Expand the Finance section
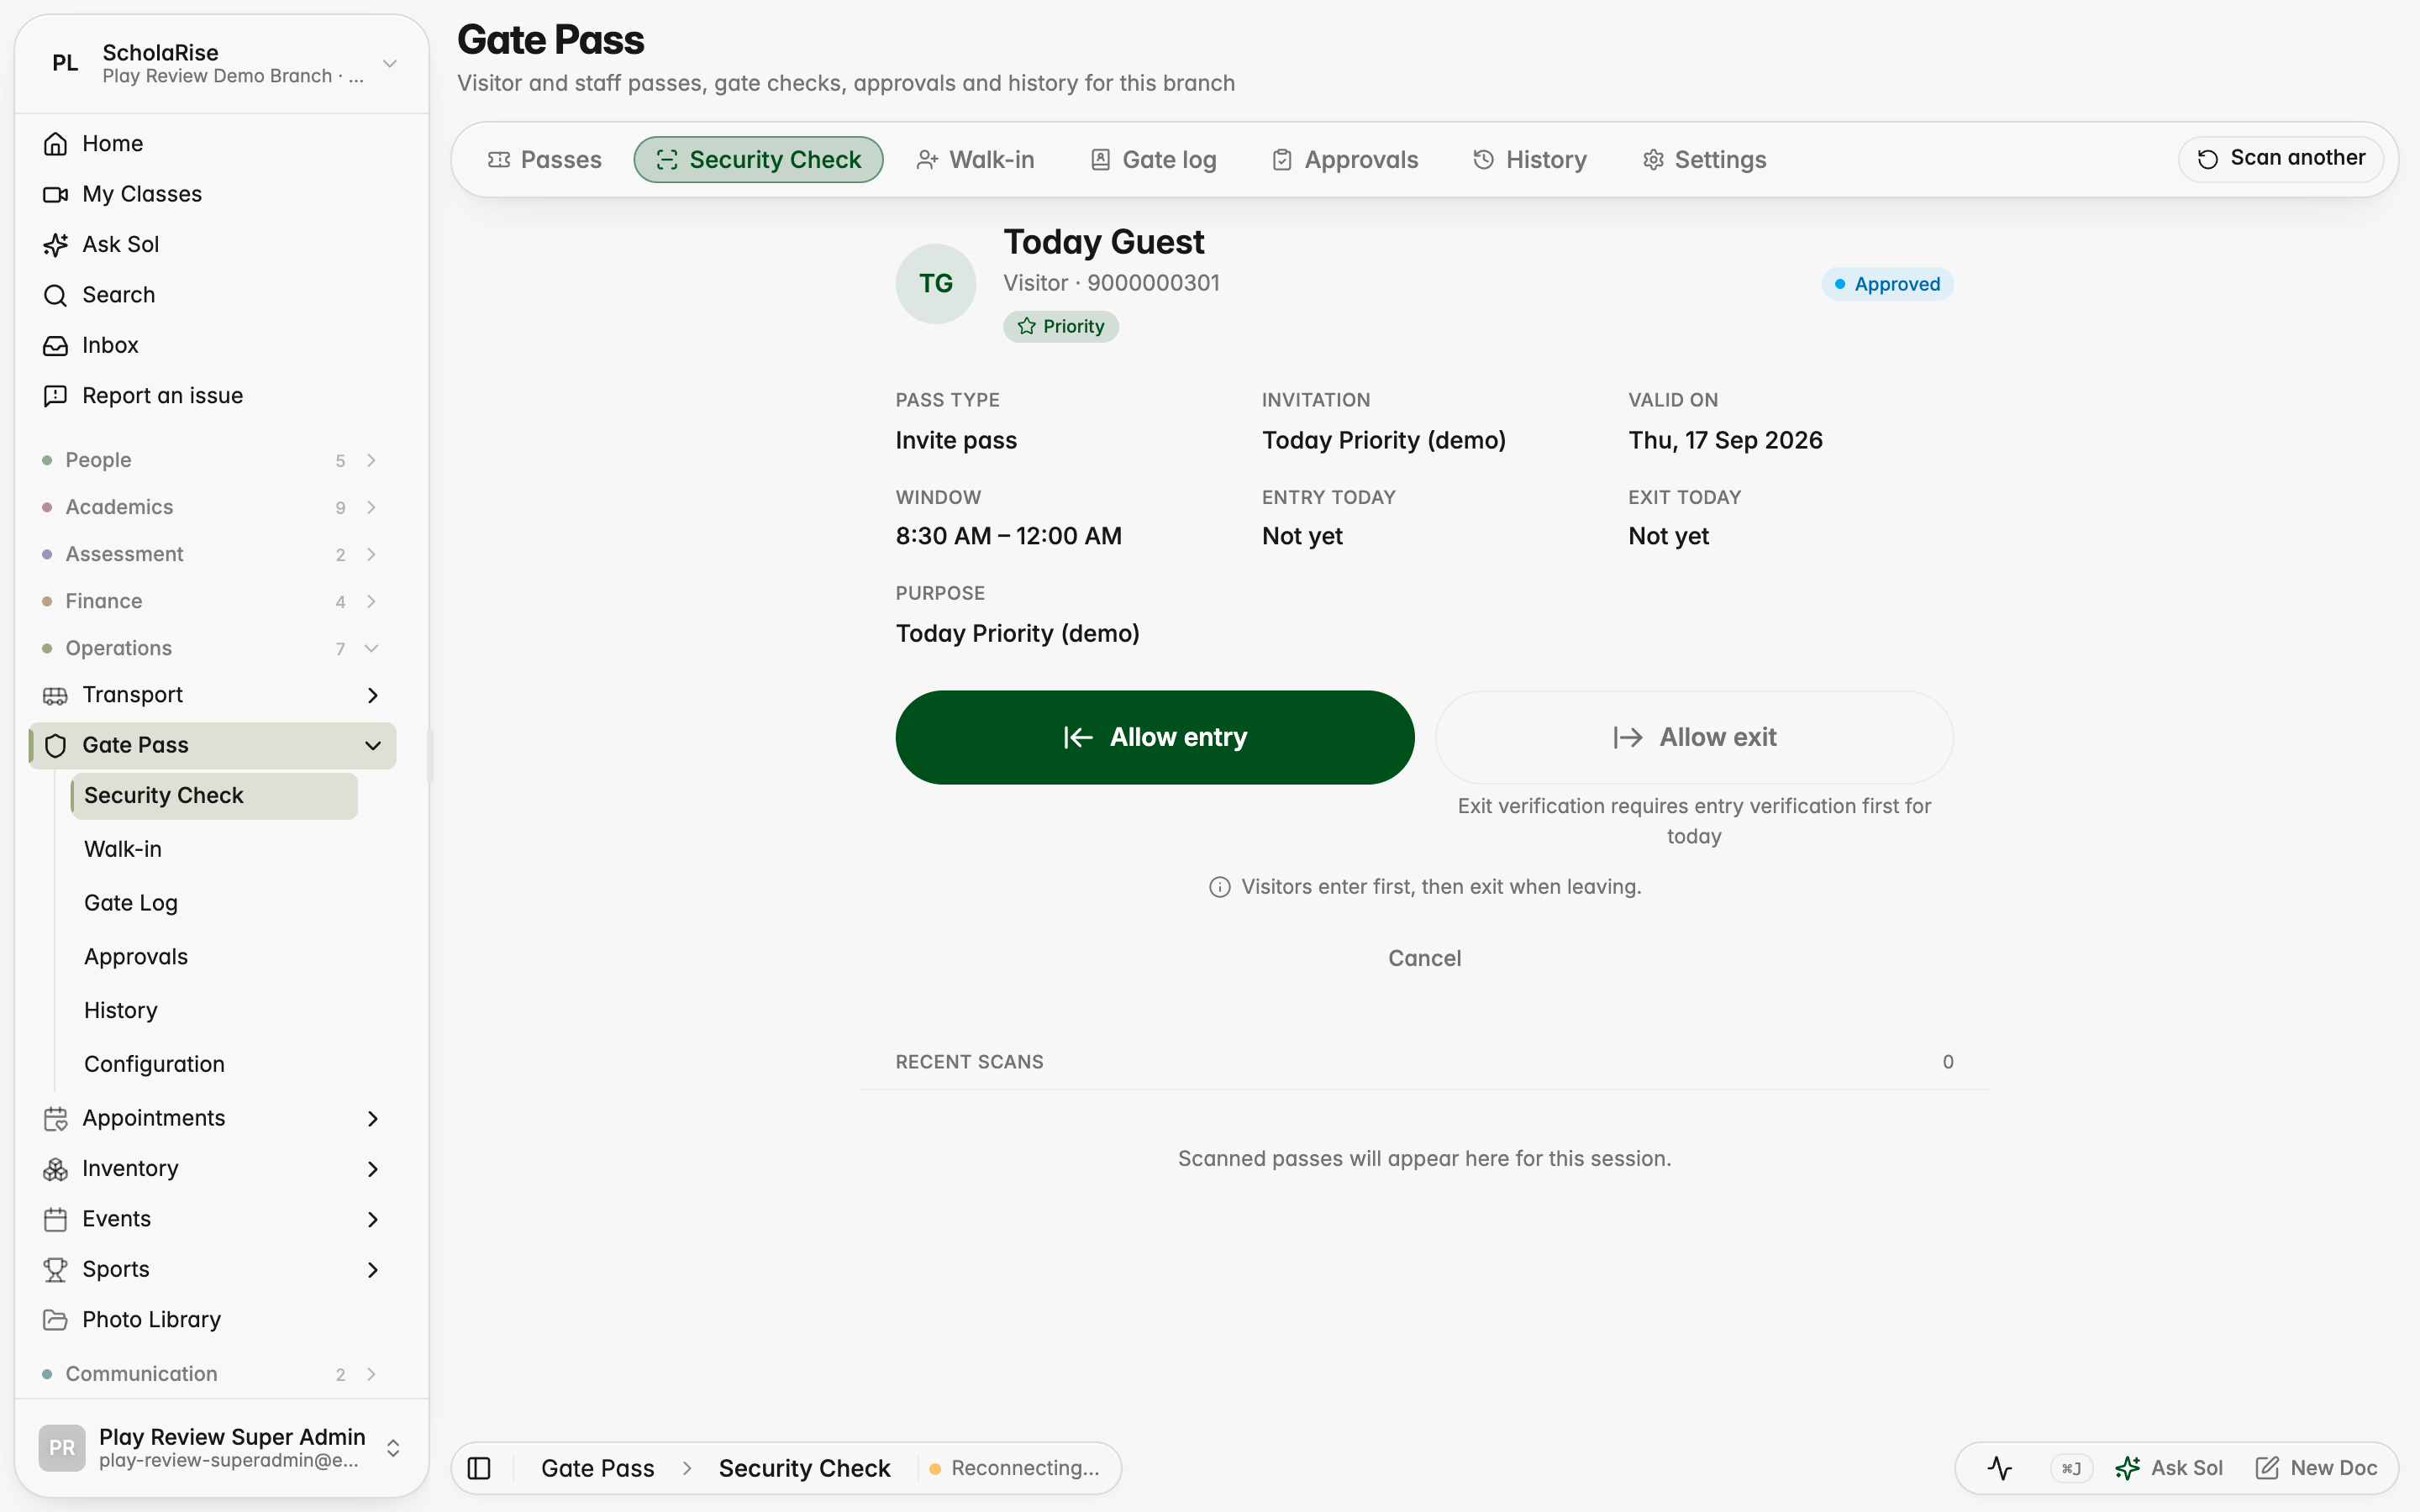Viewport: 2420px width, 1512px height. (213, 601)
